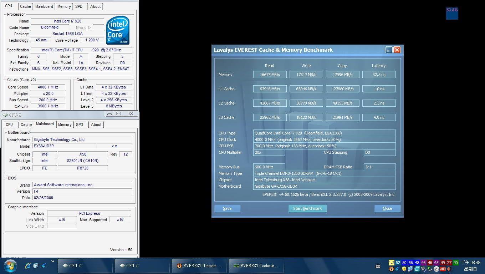Open the ATI Catalyst tray icon

click(443, 269)
